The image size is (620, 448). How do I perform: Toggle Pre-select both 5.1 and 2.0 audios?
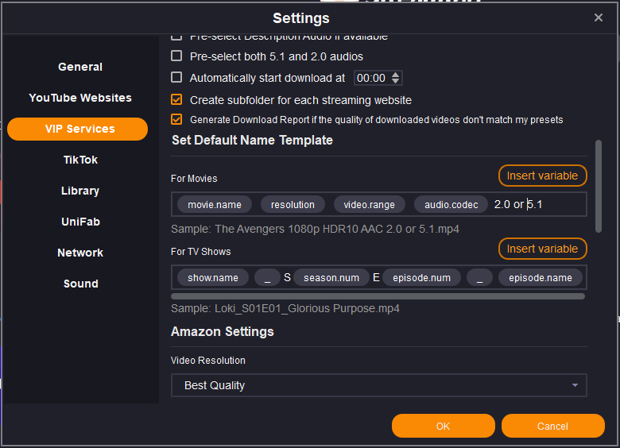coord(176,56)
